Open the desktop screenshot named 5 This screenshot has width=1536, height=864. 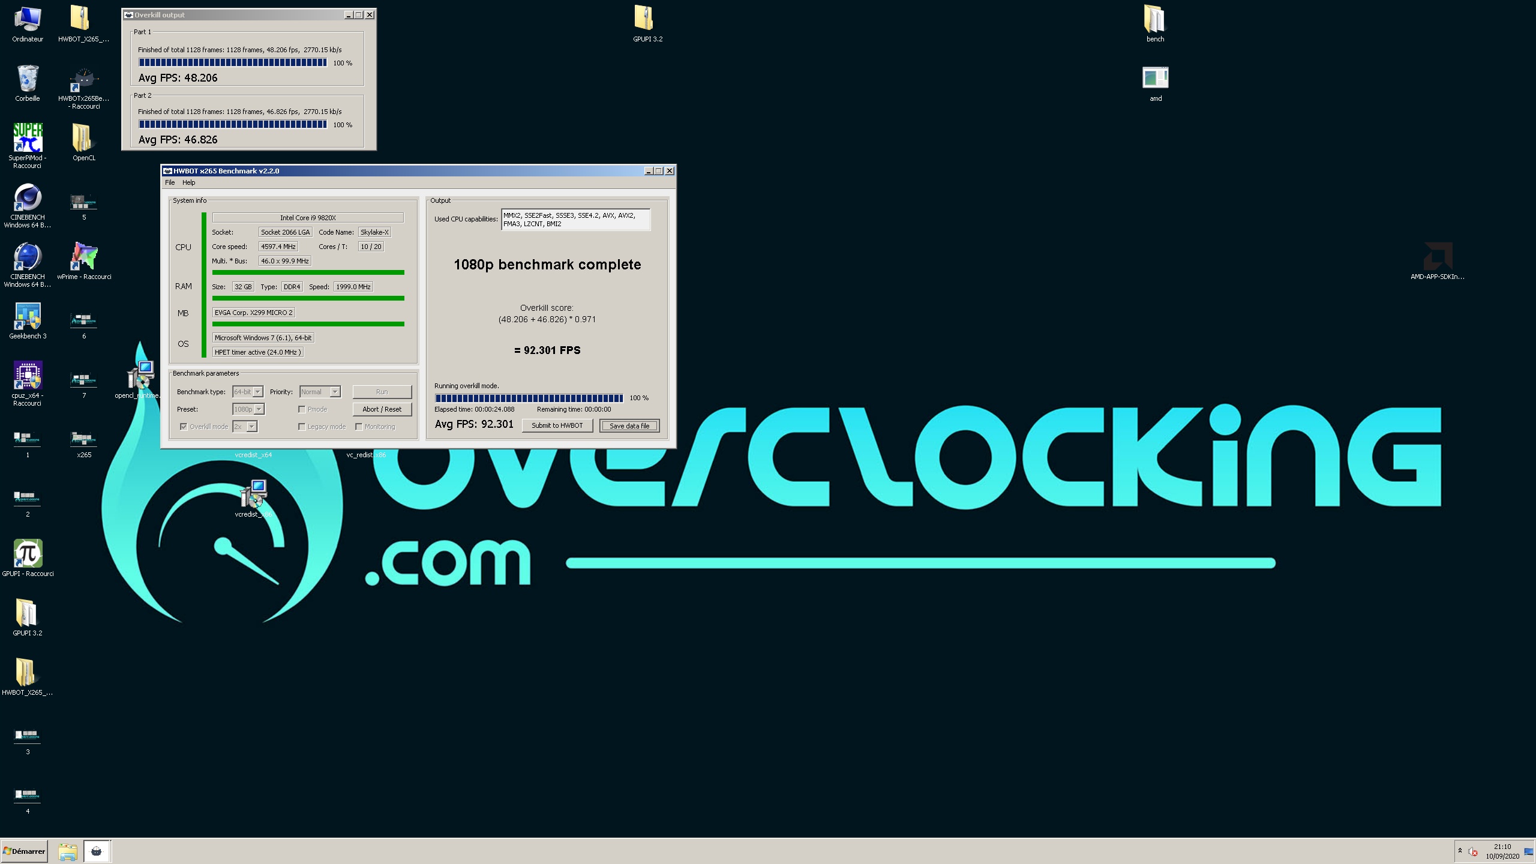tap(84, 206)
